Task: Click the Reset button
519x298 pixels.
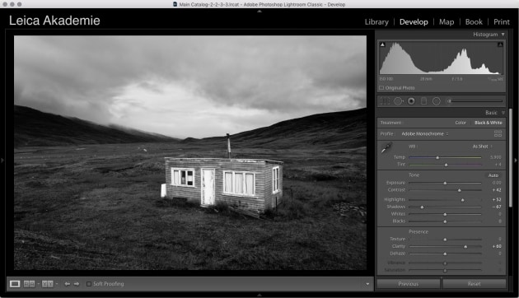Action: [474, 284]
